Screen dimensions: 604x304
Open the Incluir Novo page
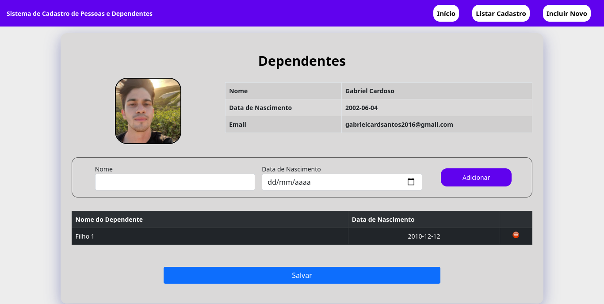[566, 13]
